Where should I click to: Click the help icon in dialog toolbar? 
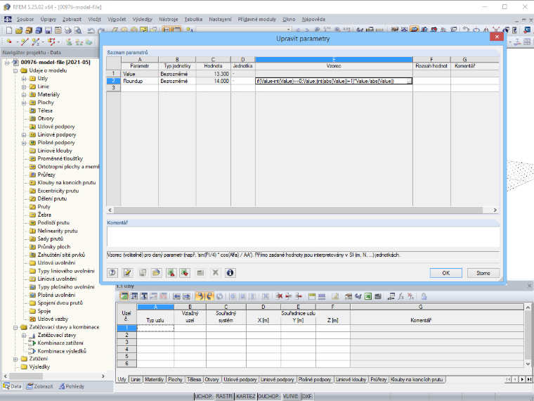112,273
